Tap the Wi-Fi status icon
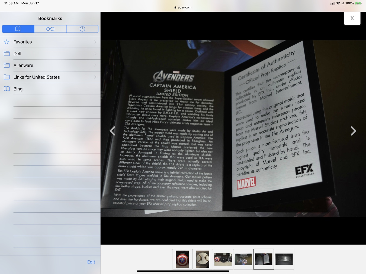The image size is (366, 274). pos(338,3)
